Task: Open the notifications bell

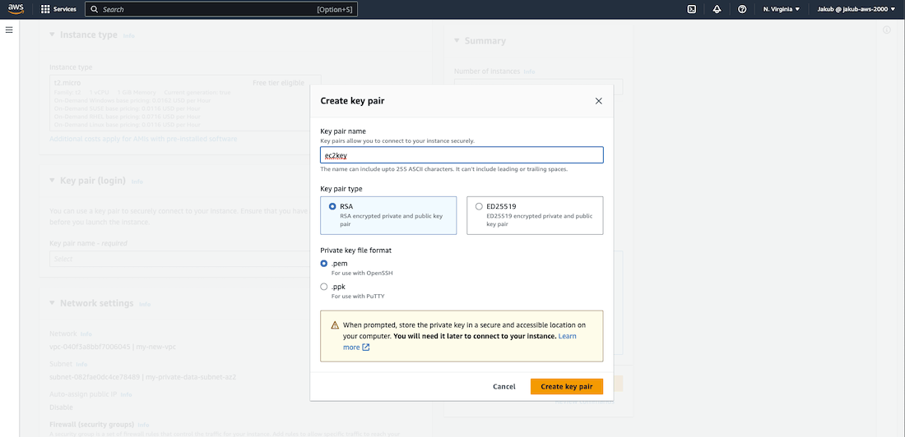Action: pos(717,9)
